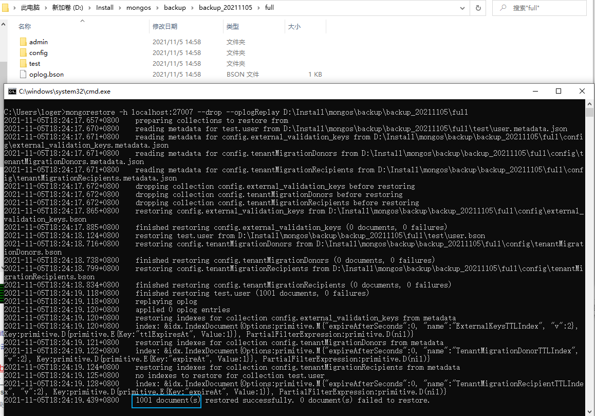
Task: Click admin row modified date
Action: coord(177,42)
